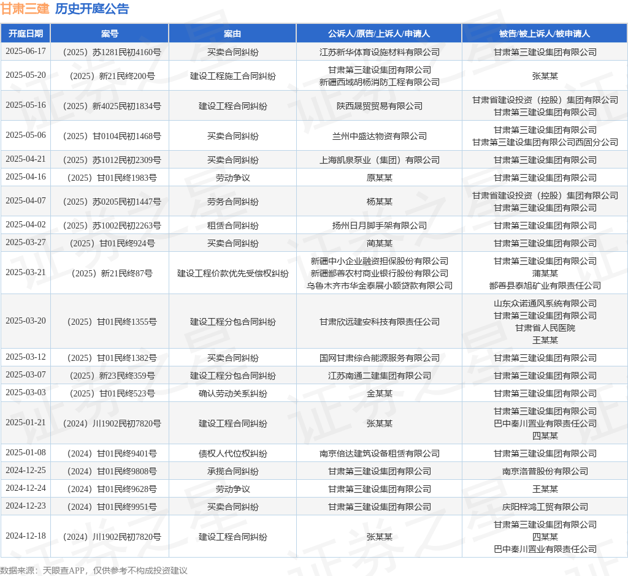This screenshot has width=628, height=576.
Task: Select case number (2025)新23民终359号
Action: coord(112,376)
